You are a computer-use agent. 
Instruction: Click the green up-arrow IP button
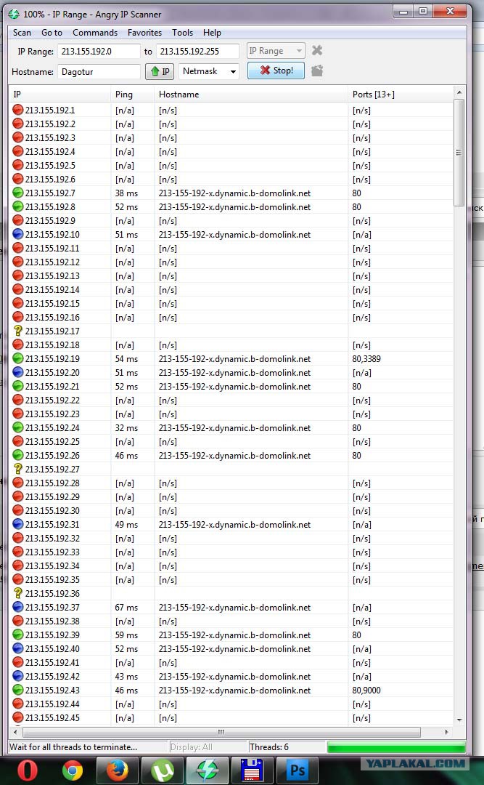pos(160,71)
